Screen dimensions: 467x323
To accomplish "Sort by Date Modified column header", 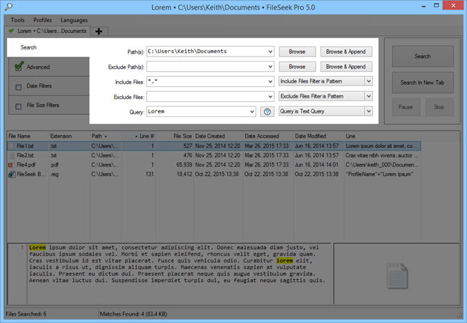I will (319, 136).
